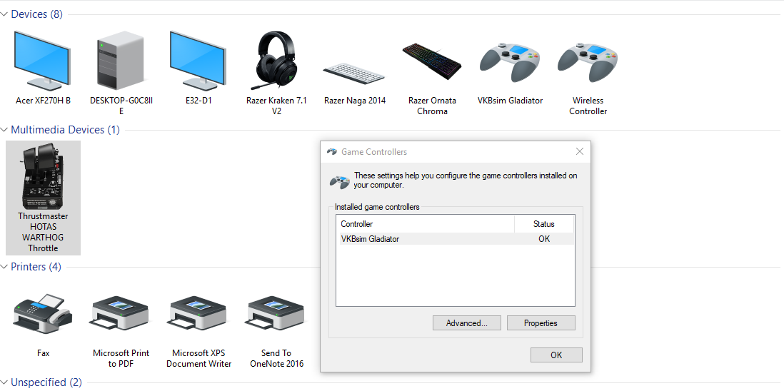Select the Thrustmaster HOTAS WARTHOG Throttle icon

(x=43, y=176)
